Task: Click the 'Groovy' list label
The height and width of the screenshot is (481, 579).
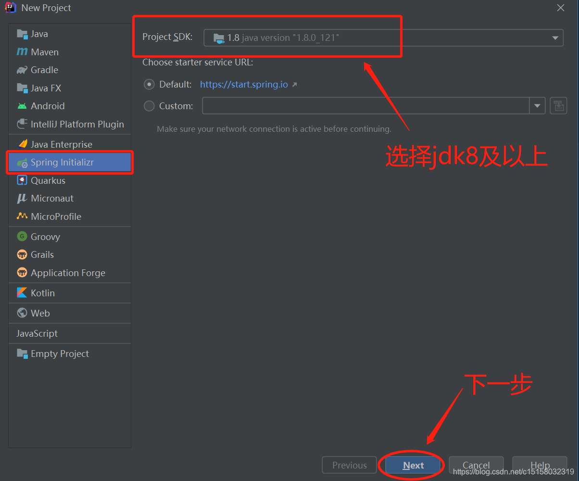Action: tap(46, 237)
